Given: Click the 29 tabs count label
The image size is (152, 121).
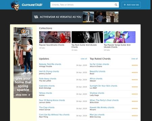Looking at the screenshot, I should click(x=107, y=50).
